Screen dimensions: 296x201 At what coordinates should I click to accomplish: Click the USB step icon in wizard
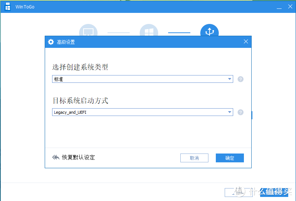[210, 31]
